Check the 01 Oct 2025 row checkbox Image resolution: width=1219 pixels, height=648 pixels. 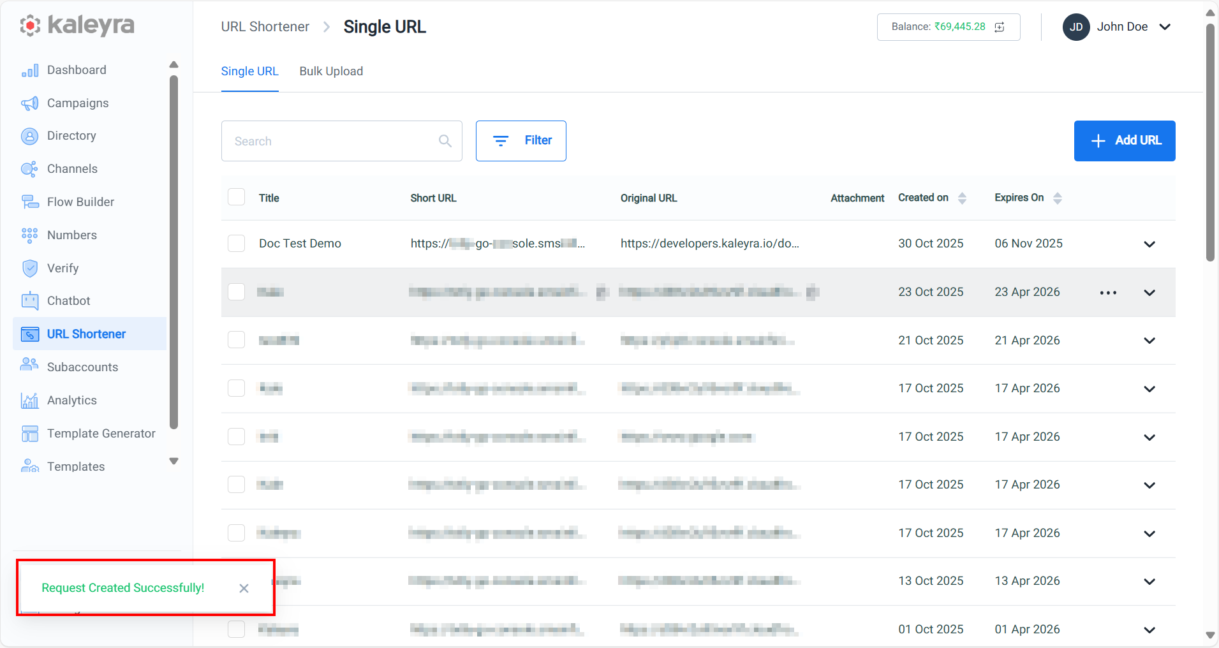point(237,630)
